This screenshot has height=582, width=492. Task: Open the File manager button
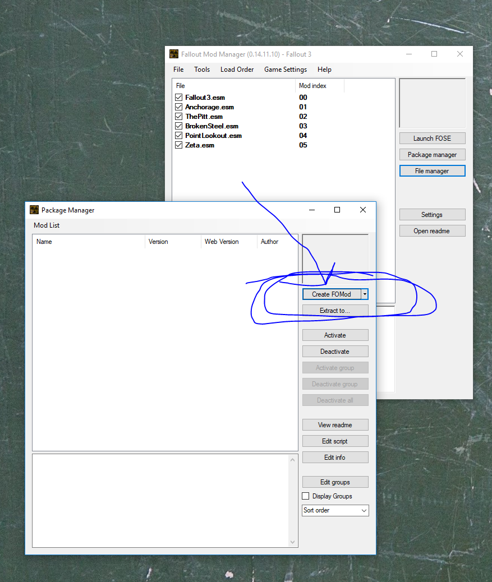pyautogui.click(x=432, y=171)
